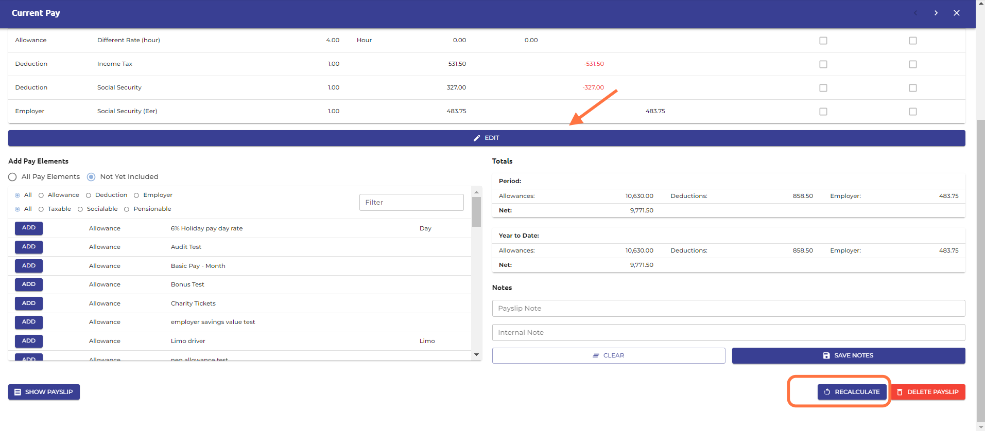Choose the Taxable filter option

(41, 209)
